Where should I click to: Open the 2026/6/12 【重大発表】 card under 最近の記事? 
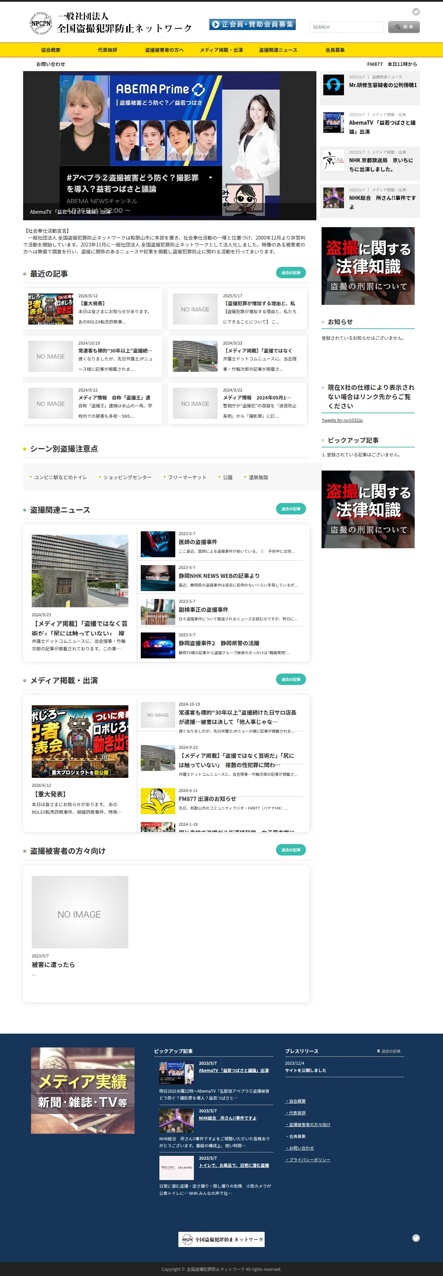point(92,309)
